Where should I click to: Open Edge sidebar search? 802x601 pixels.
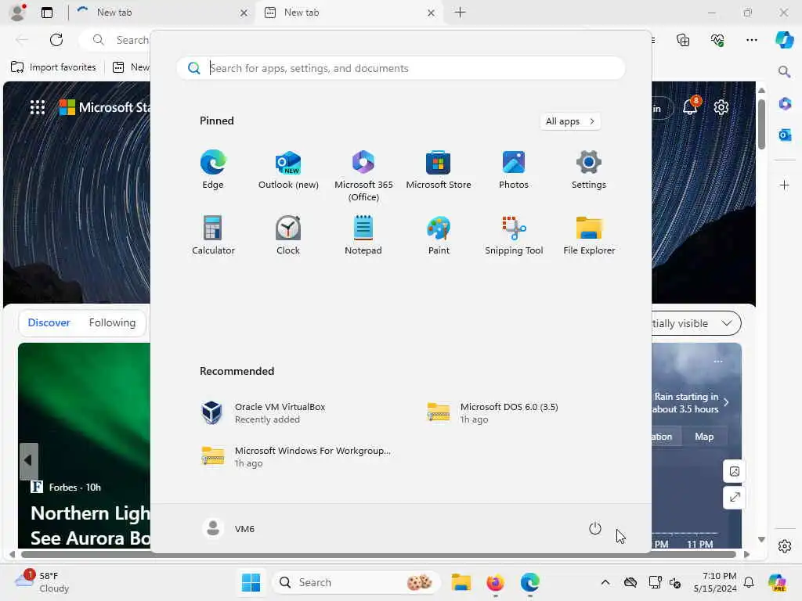[784, 71]
